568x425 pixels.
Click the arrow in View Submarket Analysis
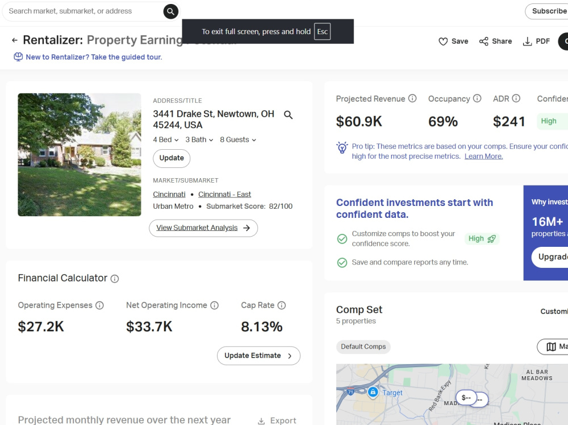coord(247,228)
